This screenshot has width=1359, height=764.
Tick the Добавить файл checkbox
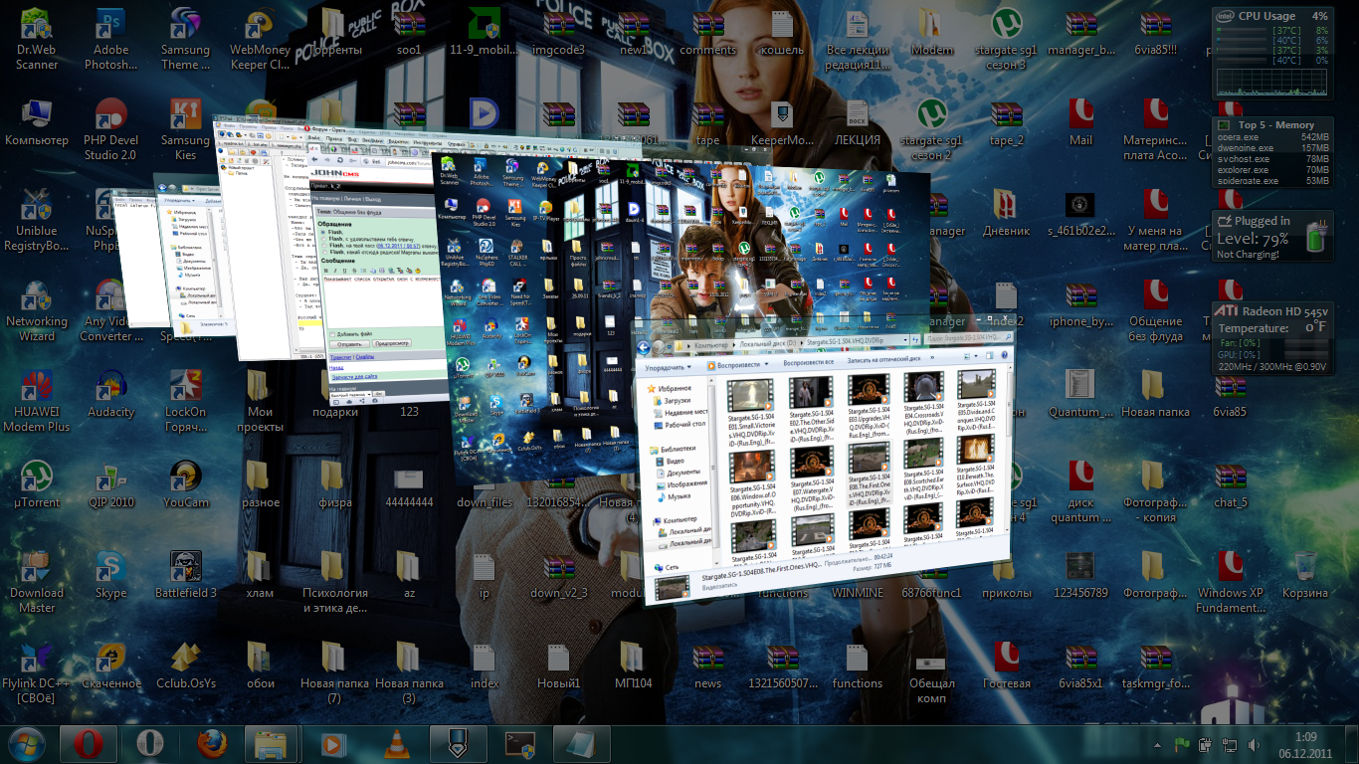click(332, 333)
